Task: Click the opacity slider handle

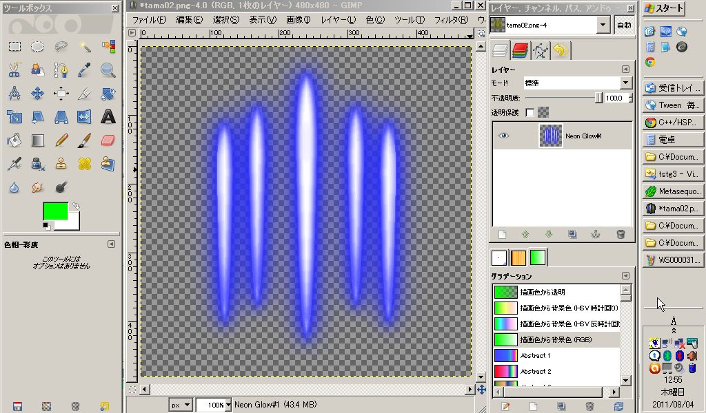Action: (598, 98)
